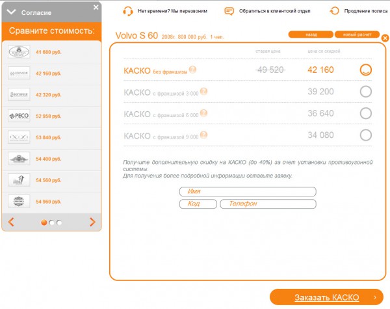Click the client department chat icon
390x309 pixels.
(229, 11)
